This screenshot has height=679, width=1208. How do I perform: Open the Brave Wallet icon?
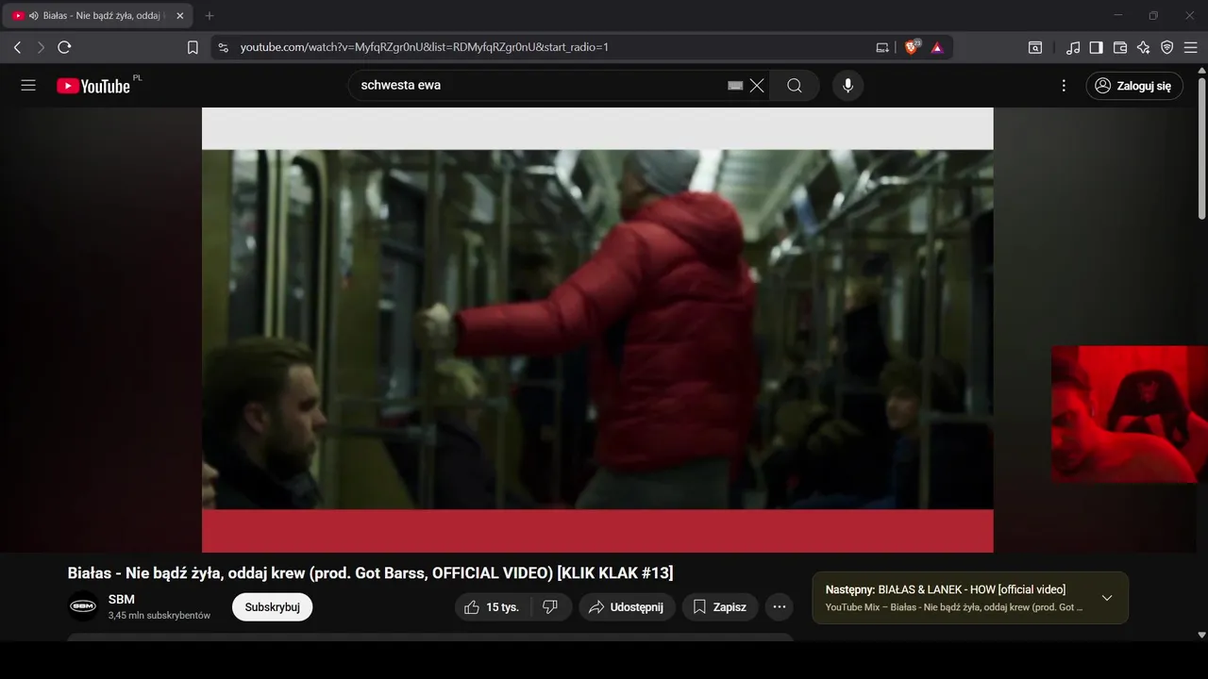(x=1120, y=47)
